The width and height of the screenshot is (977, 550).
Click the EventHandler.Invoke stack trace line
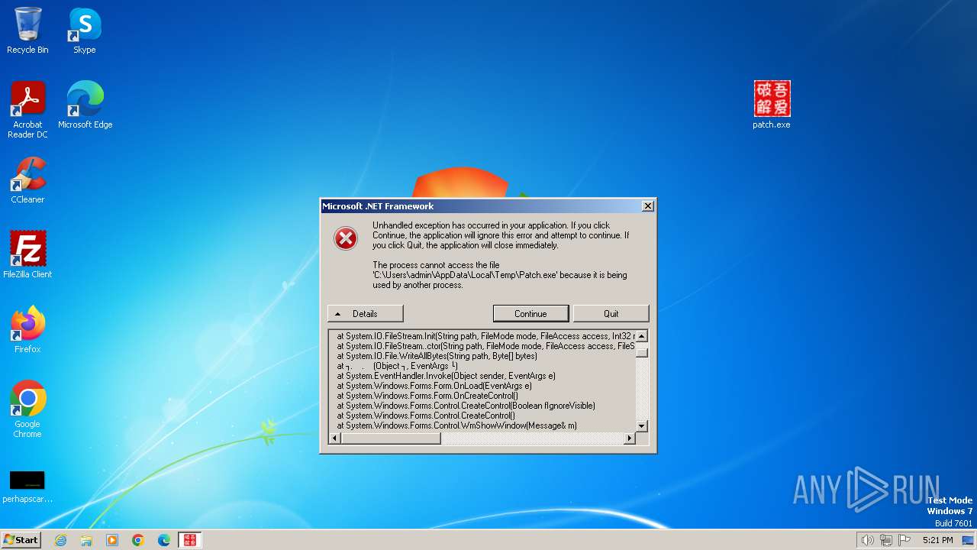(x=446, y=376)
